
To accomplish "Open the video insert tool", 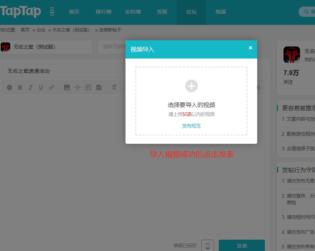I will click(88, 87).
